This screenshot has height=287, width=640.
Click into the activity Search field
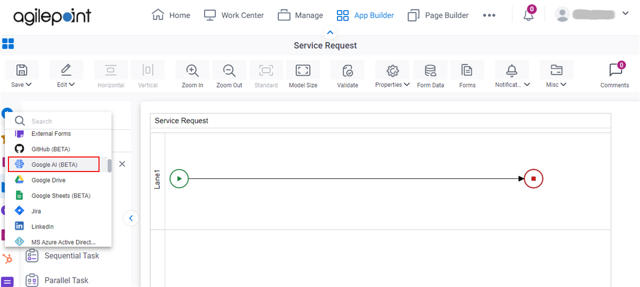(x=58, y=121)
